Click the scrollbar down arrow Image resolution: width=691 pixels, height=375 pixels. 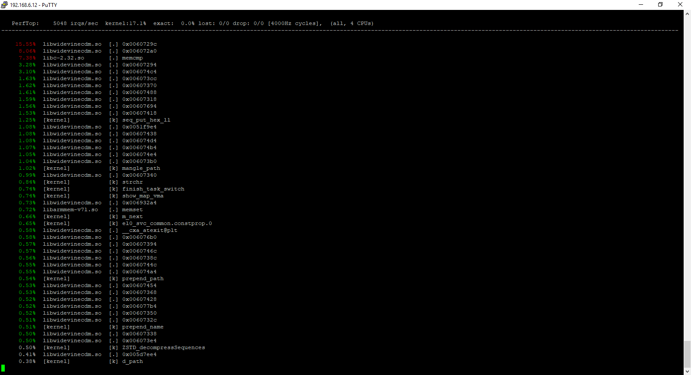[x=687, y=371]
